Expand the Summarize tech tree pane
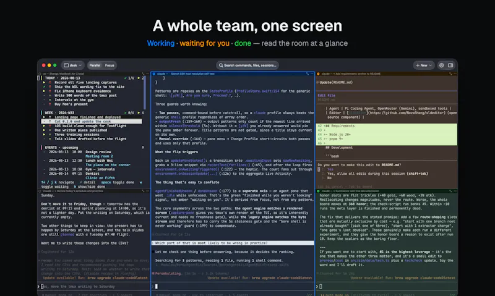The width and height of the screenshot is (495, 296). click(450, 191)
